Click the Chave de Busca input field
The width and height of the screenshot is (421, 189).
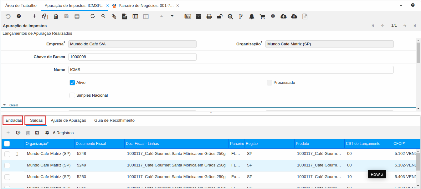click(x=132, y=57)
